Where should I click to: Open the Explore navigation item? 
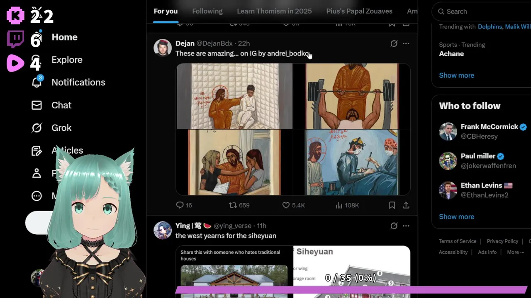click(x=67, y=60)
